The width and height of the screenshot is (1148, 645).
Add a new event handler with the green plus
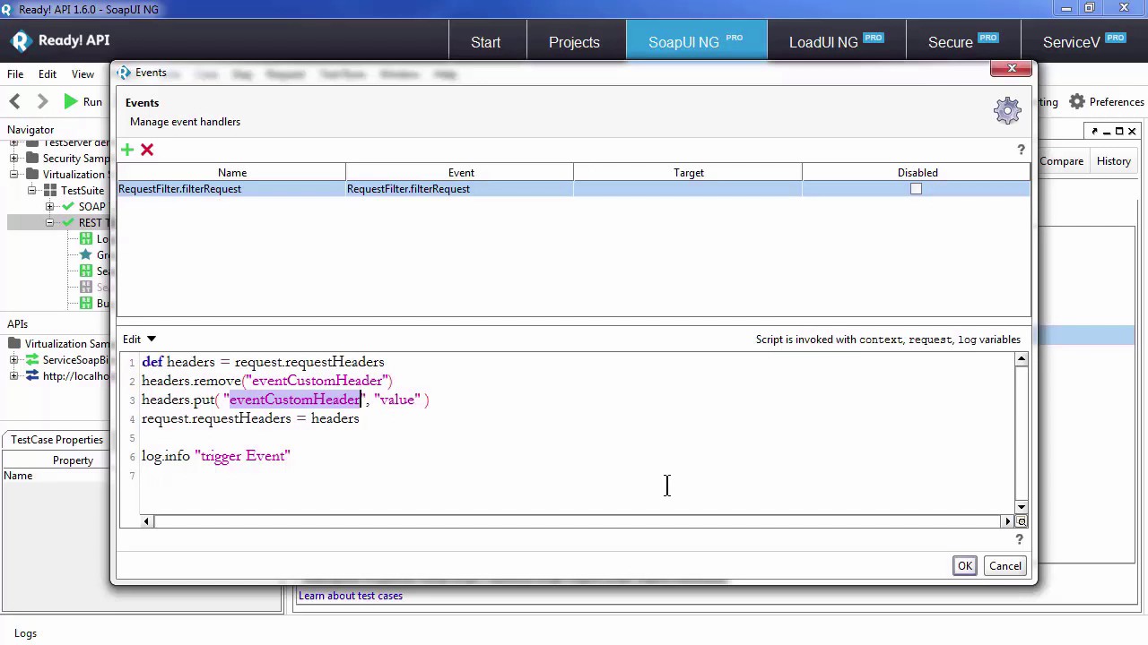click(x=127, y=150)
